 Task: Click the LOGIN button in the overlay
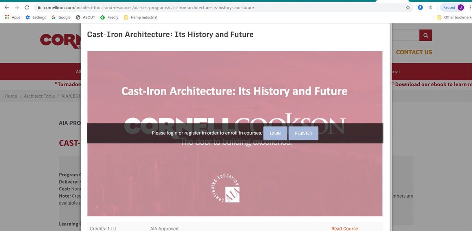coord(275,133)
